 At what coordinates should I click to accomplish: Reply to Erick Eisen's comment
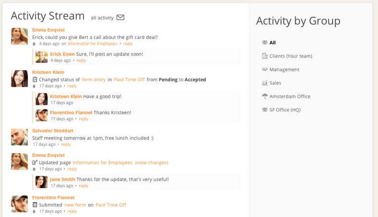click(x=81, y=60)
